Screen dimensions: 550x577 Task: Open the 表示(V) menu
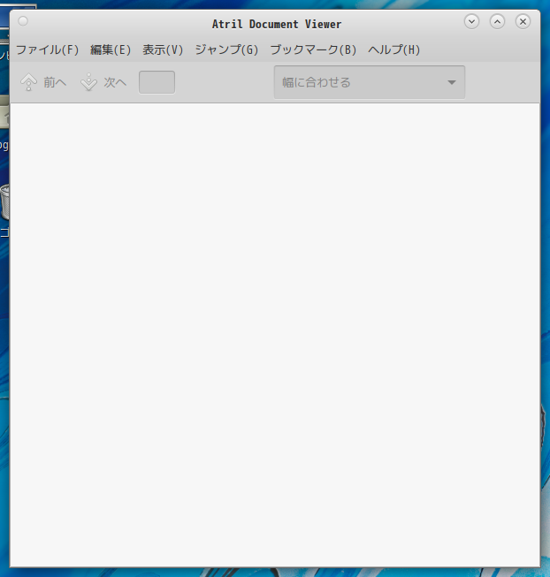point(163,49)
